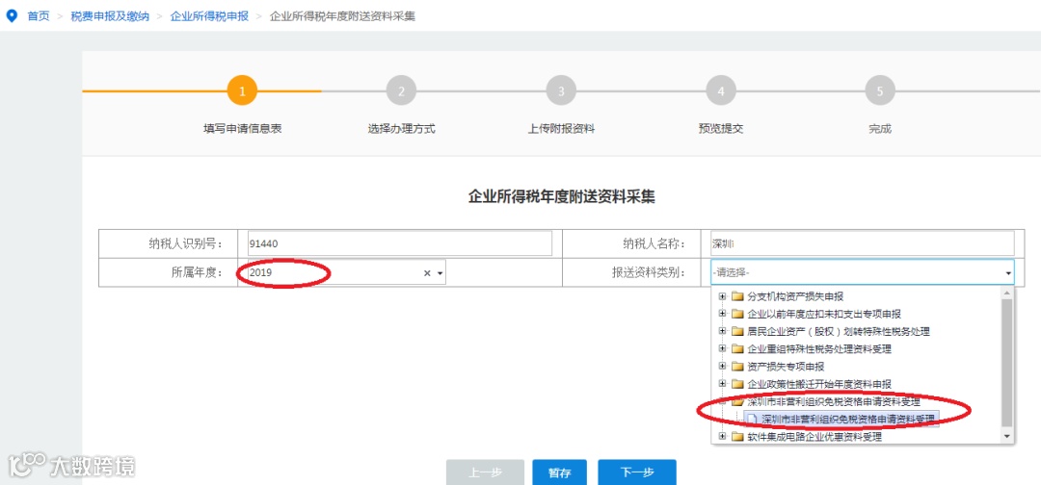Viewport: 1041px width, 485px height.
Task: Click the 完成 step label
Action: (880, 129)
